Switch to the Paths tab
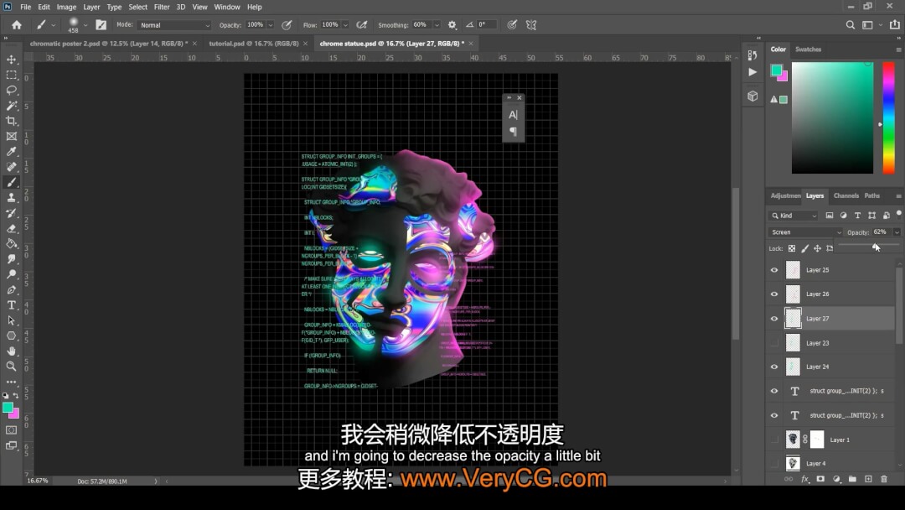905x510 pixels. click(871, 195)
